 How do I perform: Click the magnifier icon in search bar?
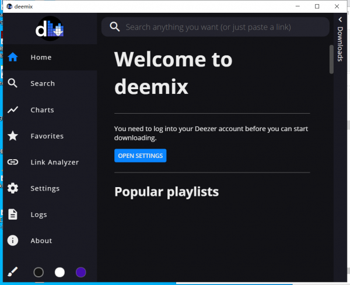[x=115, y=27]
